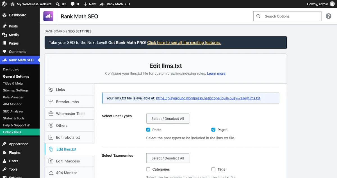Check the Categories checkbox
This screenshot has width=337, height=178.
pyautogui.click(x=148, y=169)
